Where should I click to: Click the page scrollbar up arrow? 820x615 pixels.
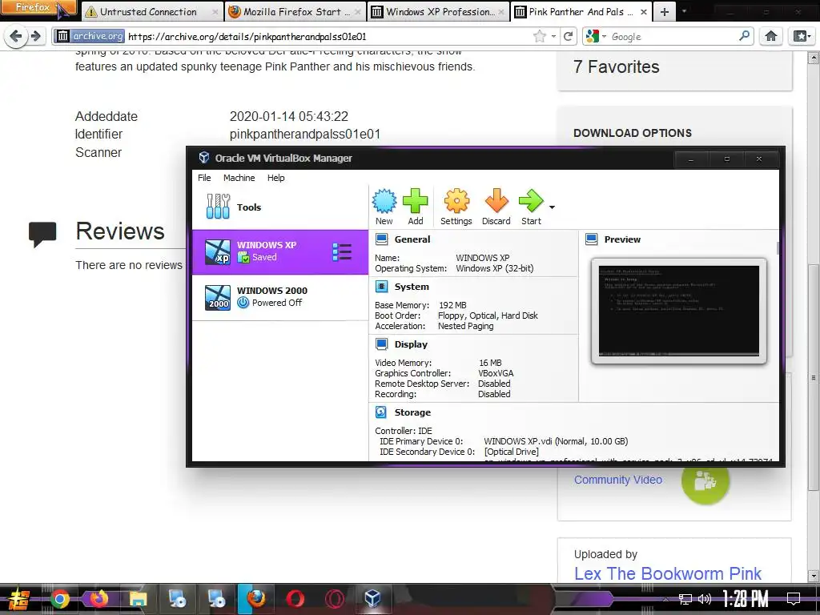(814, 56)
